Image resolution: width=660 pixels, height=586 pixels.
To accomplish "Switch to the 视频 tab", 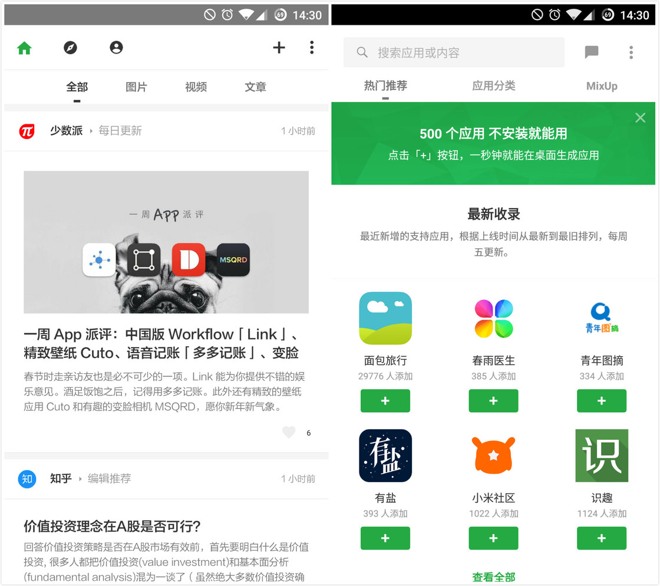I will (x=196, y=87).
